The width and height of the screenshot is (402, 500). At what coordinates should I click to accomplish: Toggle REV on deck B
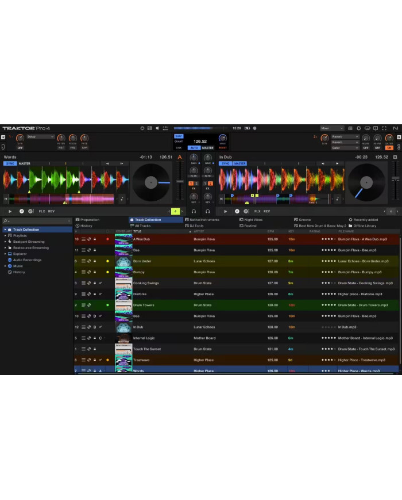(x=266, y=211)
